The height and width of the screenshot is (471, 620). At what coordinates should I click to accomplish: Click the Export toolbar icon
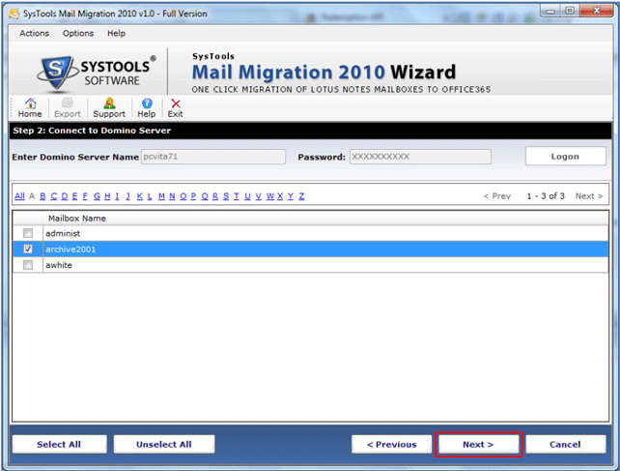pos(68,107)
